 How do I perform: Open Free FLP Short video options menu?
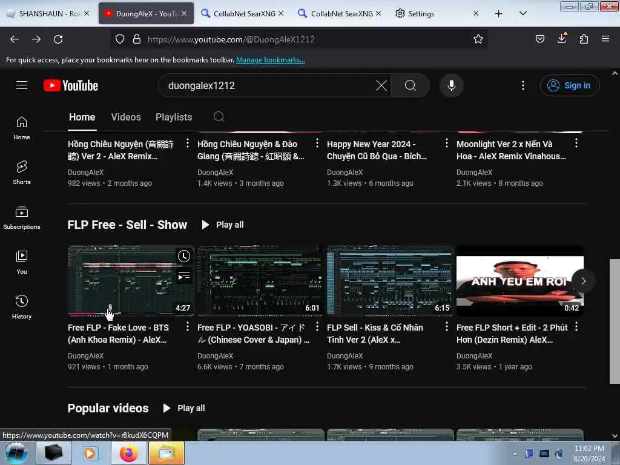pos(576,327)
